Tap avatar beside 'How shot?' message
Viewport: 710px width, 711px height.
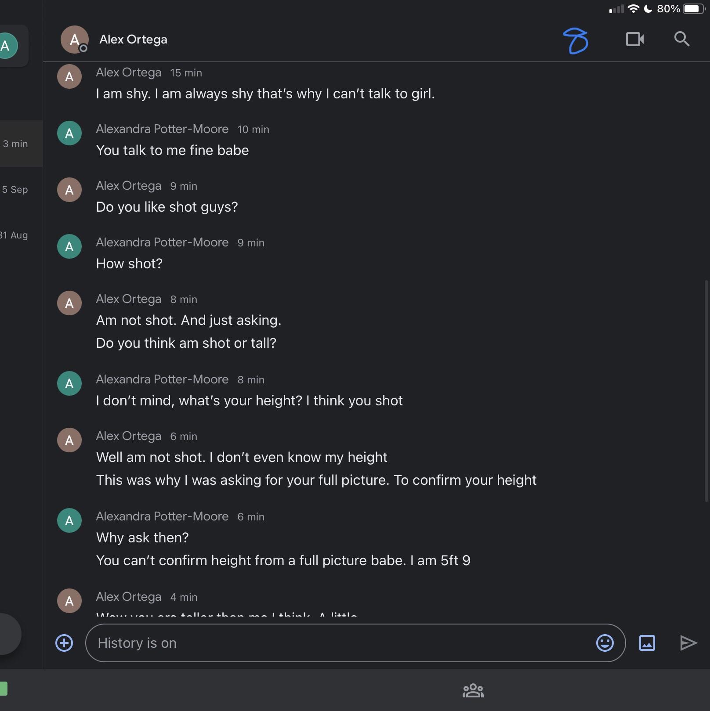point(69,246)
